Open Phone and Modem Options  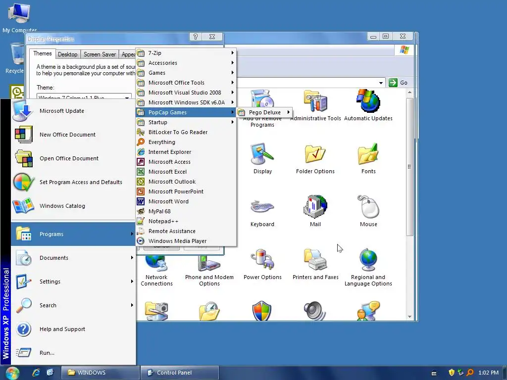(x=209, y=271)
